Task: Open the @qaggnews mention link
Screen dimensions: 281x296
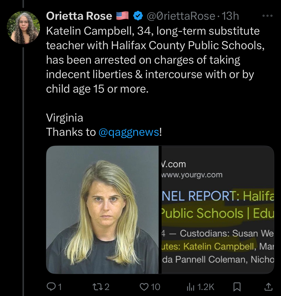Action: pos(129,132)
